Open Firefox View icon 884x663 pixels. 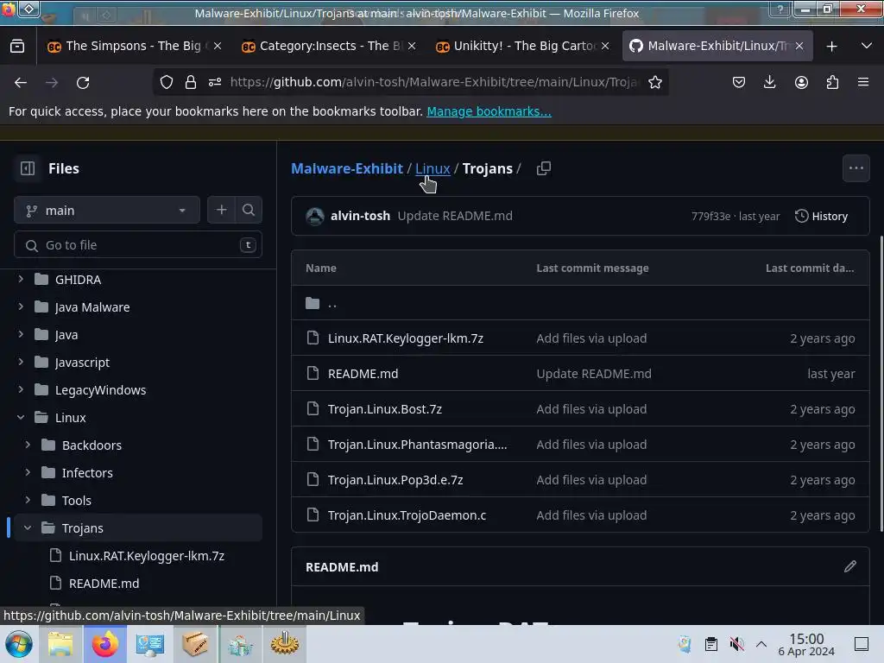[x=17, y=47]
